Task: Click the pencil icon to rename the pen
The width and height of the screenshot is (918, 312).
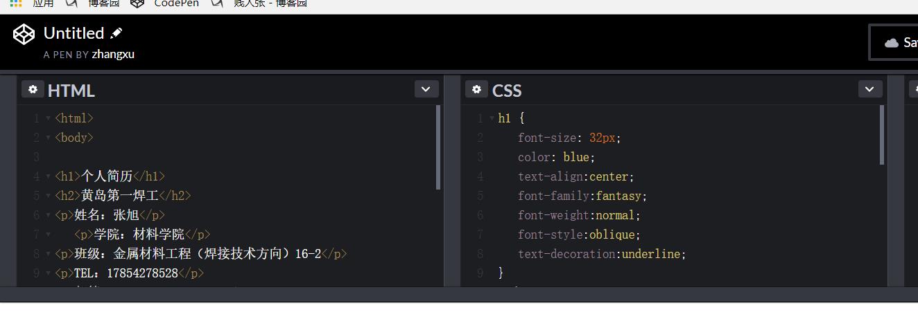Action: [x=116, y=33]
